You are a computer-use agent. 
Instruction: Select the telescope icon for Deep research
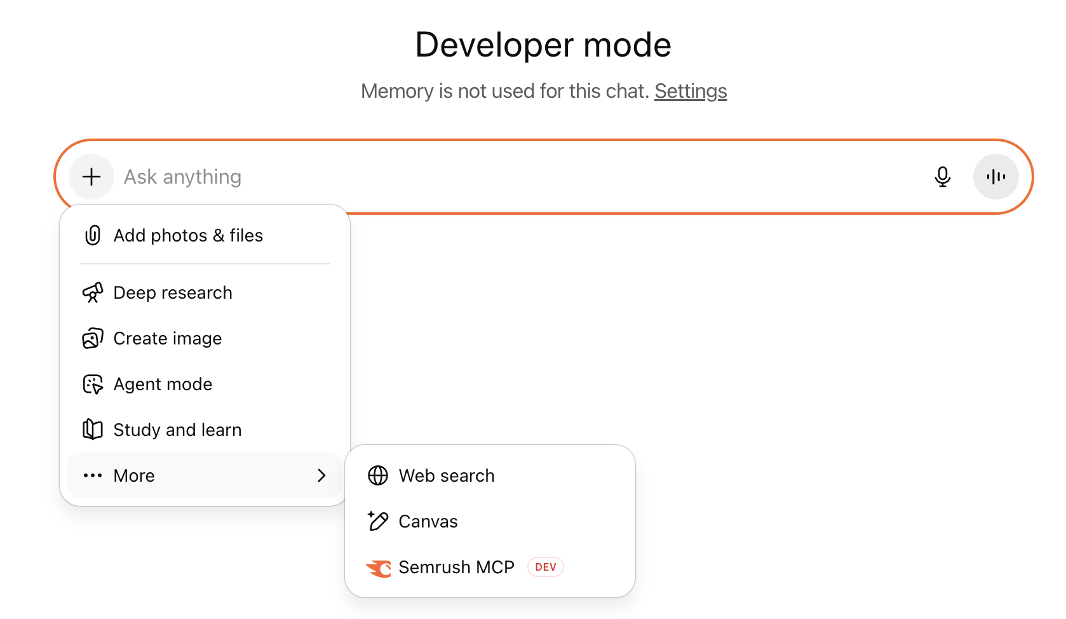[x=93, y=292]
